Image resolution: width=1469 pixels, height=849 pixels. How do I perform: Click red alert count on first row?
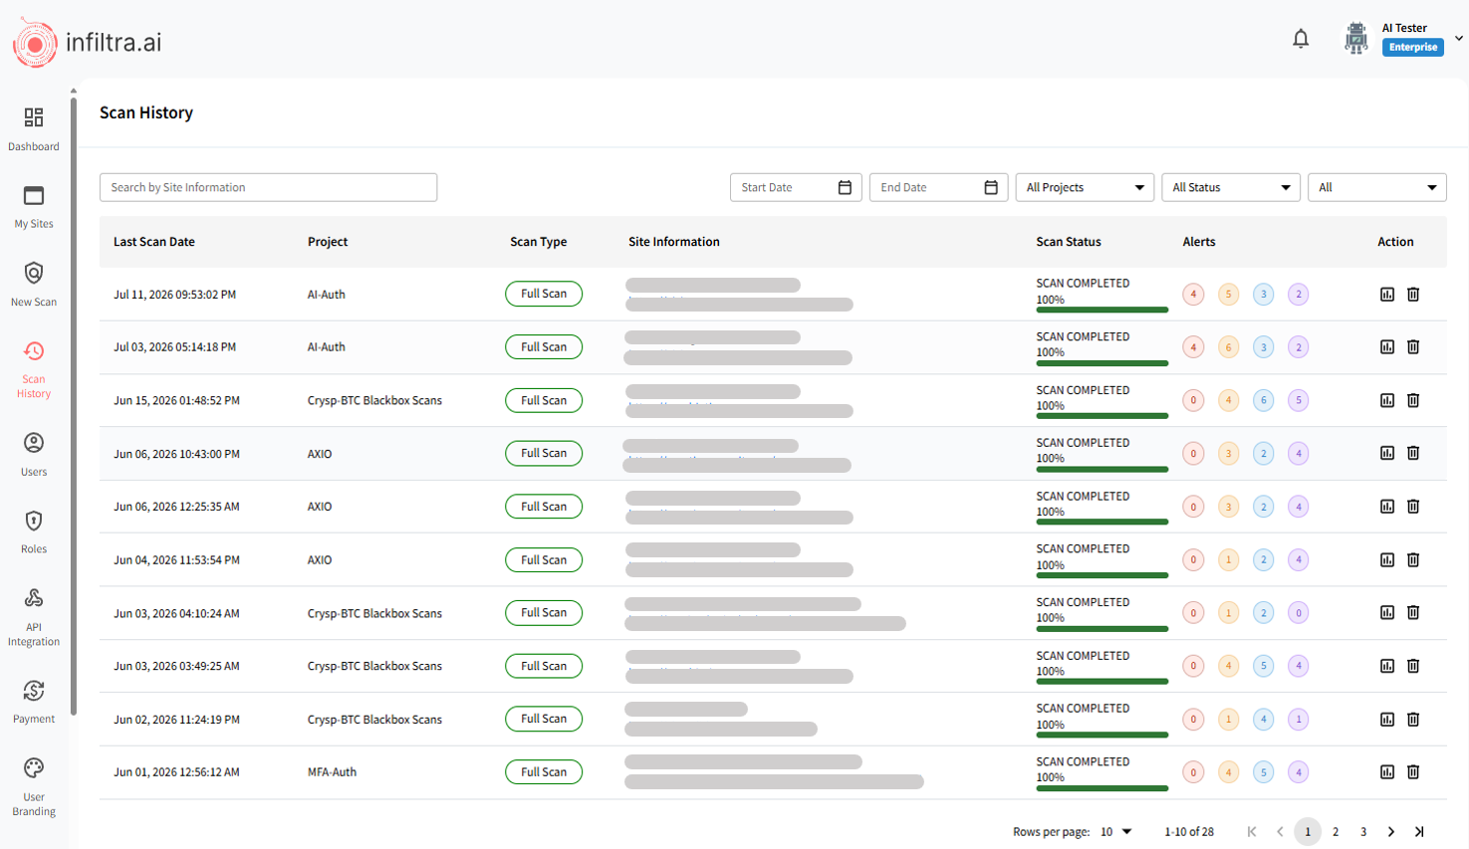(x=1193, y=295)
